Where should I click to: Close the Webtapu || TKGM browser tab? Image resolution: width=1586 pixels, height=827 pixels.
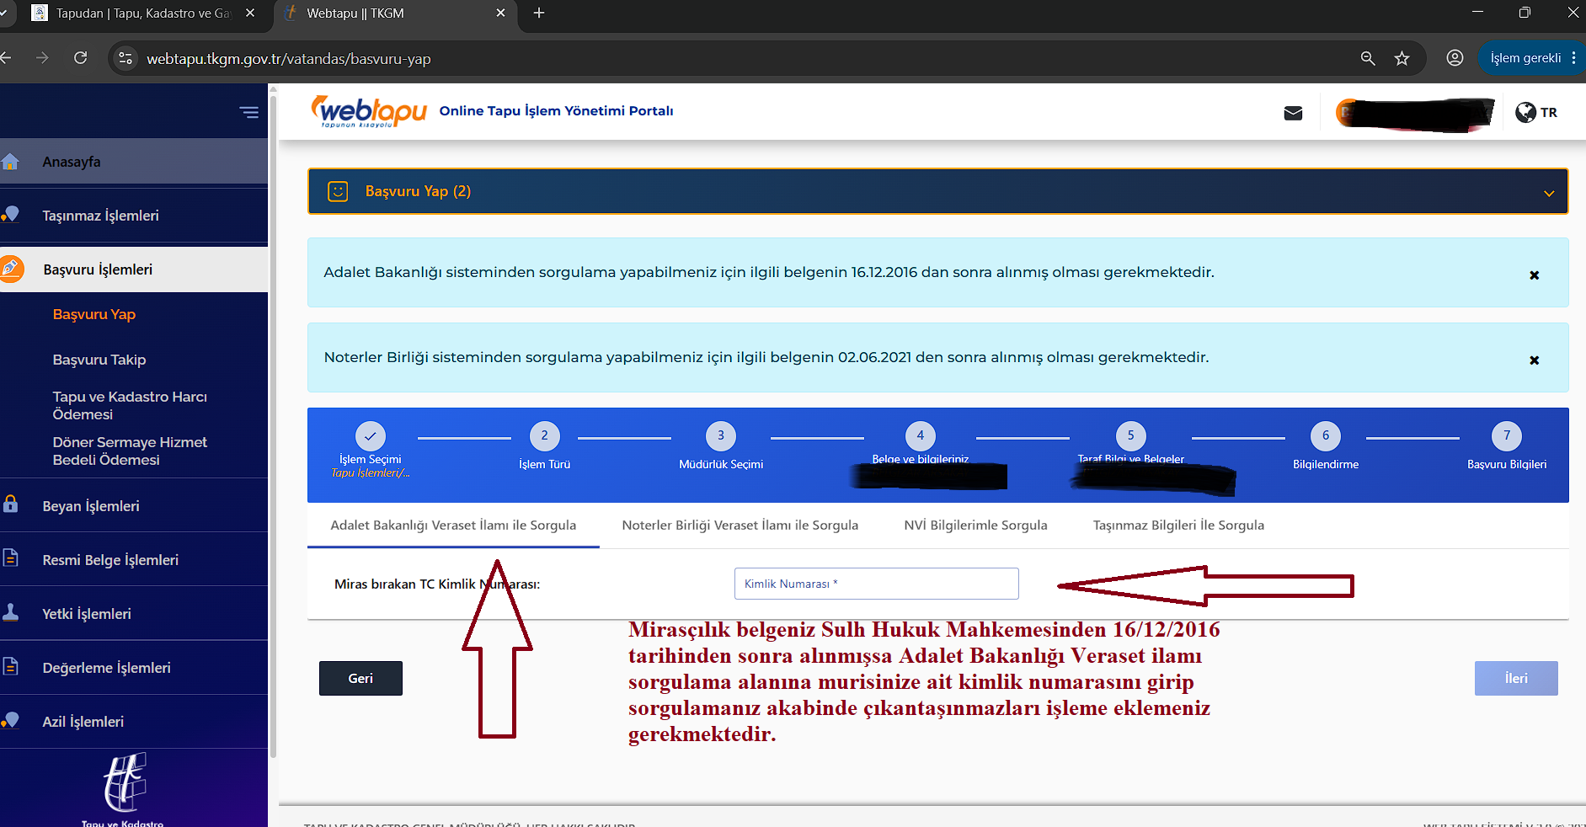click(x=500, y=13)
